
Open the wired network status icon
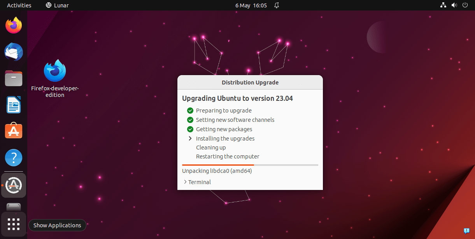pyautogui.click(x=443, y=5)
